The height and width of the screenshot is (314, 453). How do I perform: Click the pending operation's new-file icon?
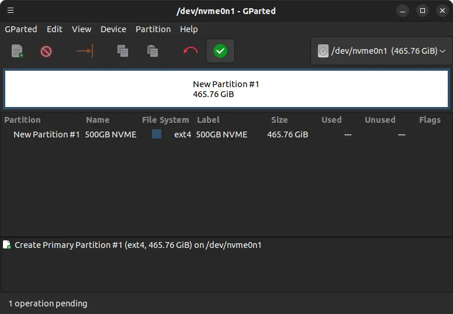click(x=7, y=245)
